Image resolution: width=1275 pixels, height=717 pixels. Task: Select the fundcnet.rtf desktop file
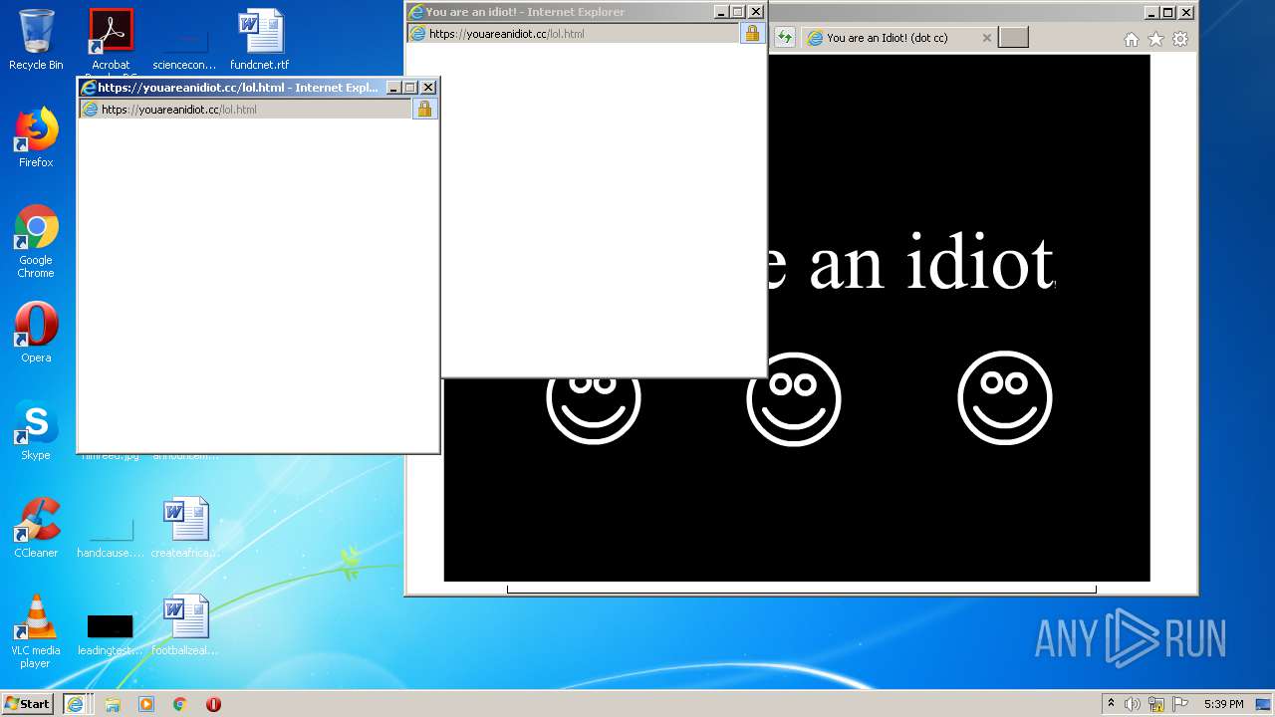[260, 40]
